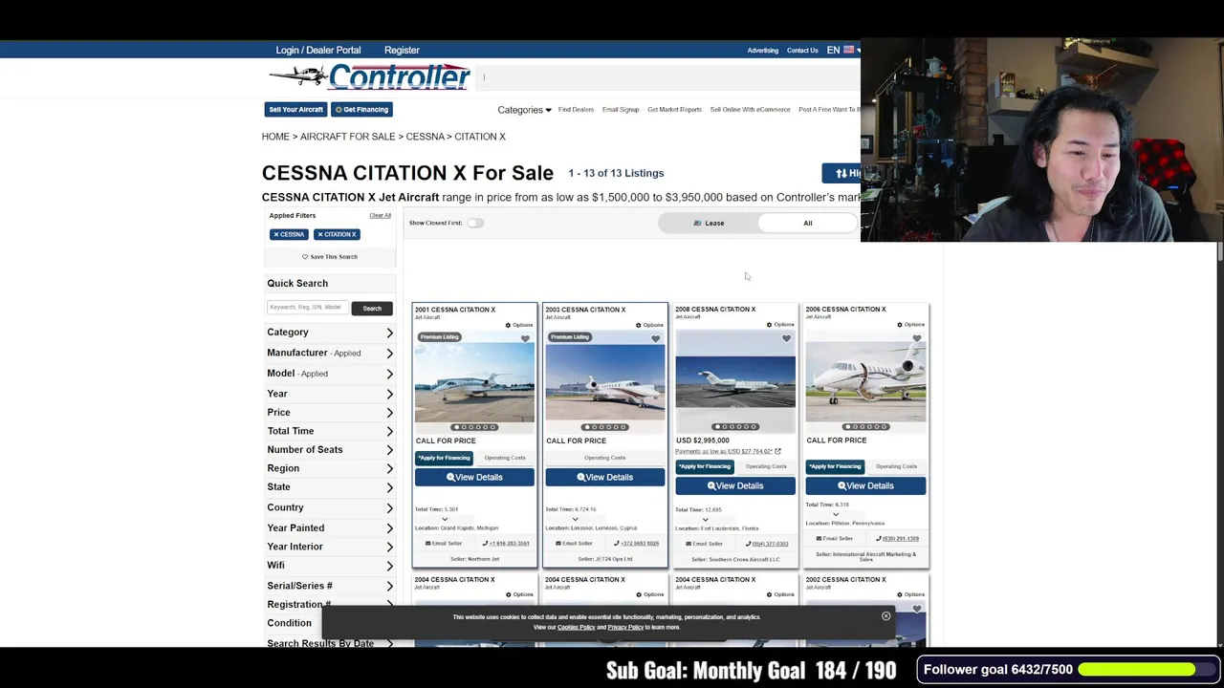The width and height of the screenshot is (1224, 688).
Task: Expand the Country filter
Action: pos(330,507)
